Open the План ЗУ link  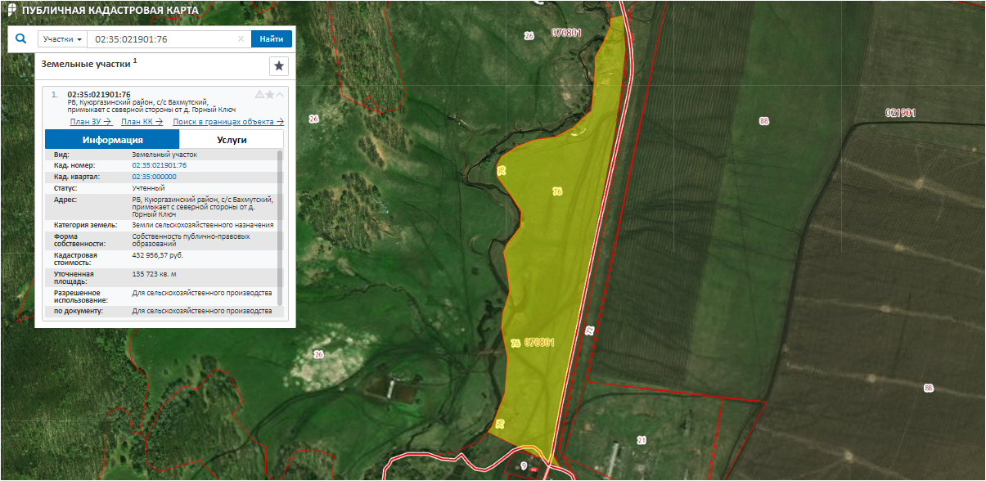pyautogui.click(x=90, y=122)
